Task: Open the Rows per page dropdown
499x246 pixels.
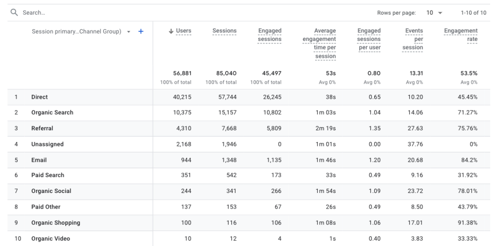Action: 434,13
